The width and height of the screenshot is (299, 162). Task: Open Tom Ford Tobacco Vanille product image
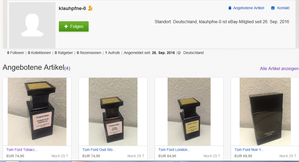pos(37,112)
